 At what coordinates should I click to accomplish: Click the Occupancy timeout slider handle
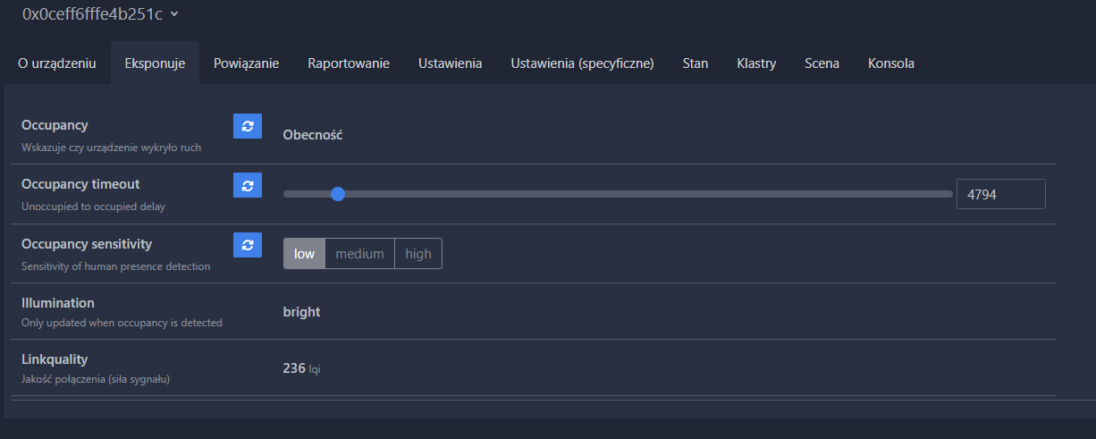pyautogui.click(x=337, y=194)
